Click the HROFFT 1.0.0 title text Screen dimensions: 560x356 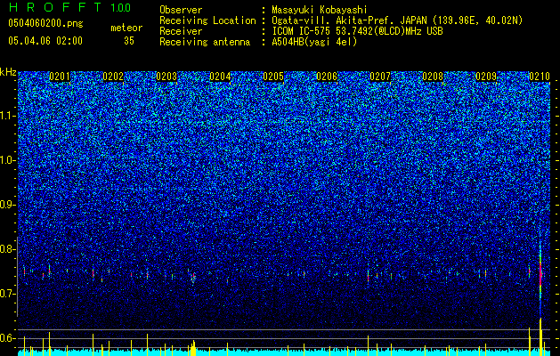point(70,7)
